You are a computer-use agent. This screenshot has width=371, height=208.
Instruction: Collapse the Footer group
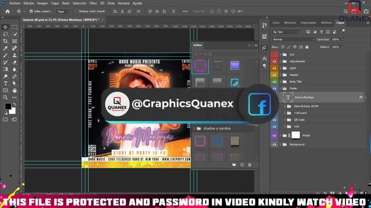(281, 88)
